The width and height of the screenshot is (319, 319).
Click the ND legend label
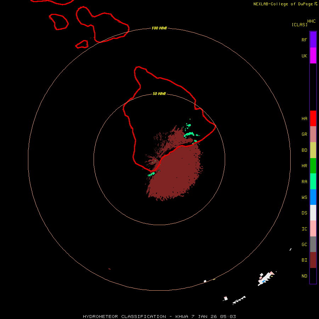tap(304, 276)
